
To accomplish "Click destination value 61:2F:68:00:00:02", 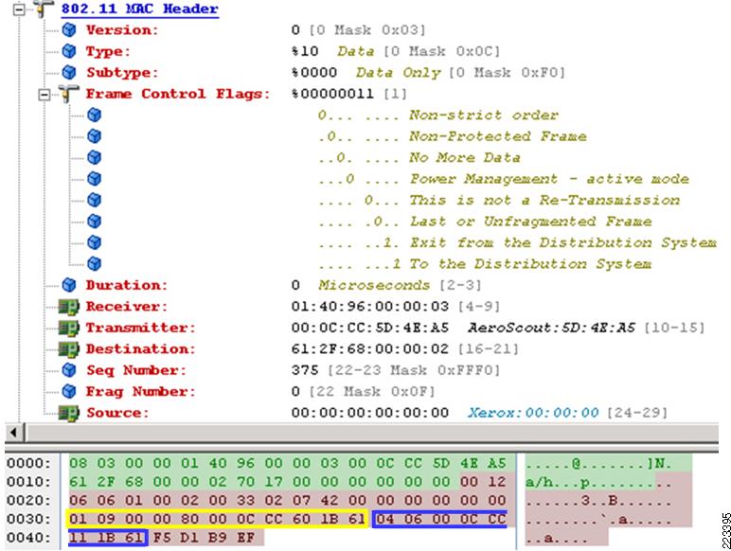I will (370, 349).
